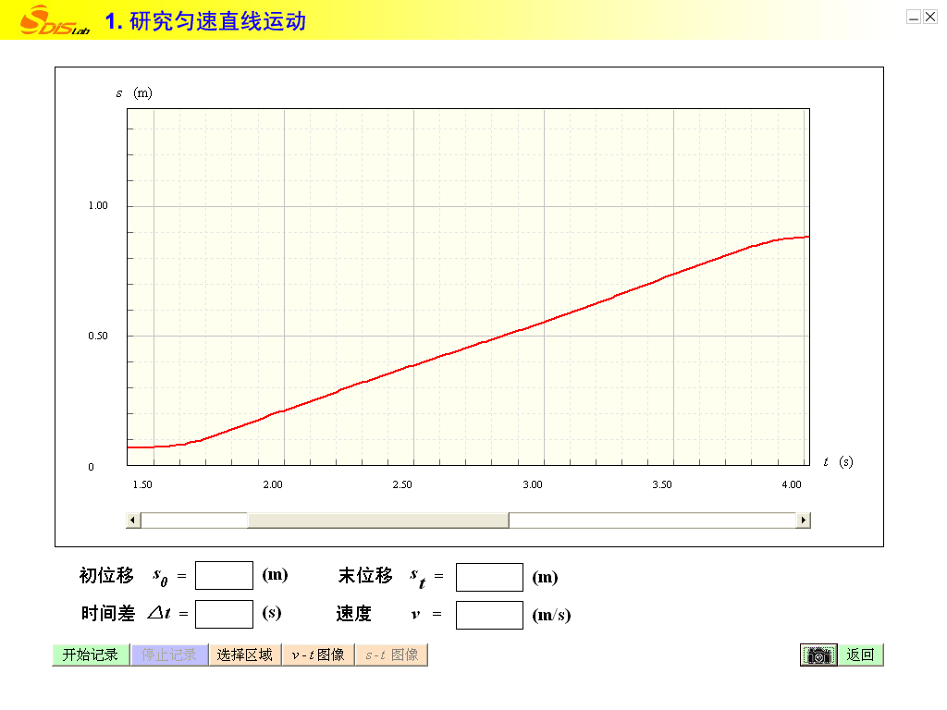Minimize the DISLab window
947x710 pixels.
(x=914, y=17)
